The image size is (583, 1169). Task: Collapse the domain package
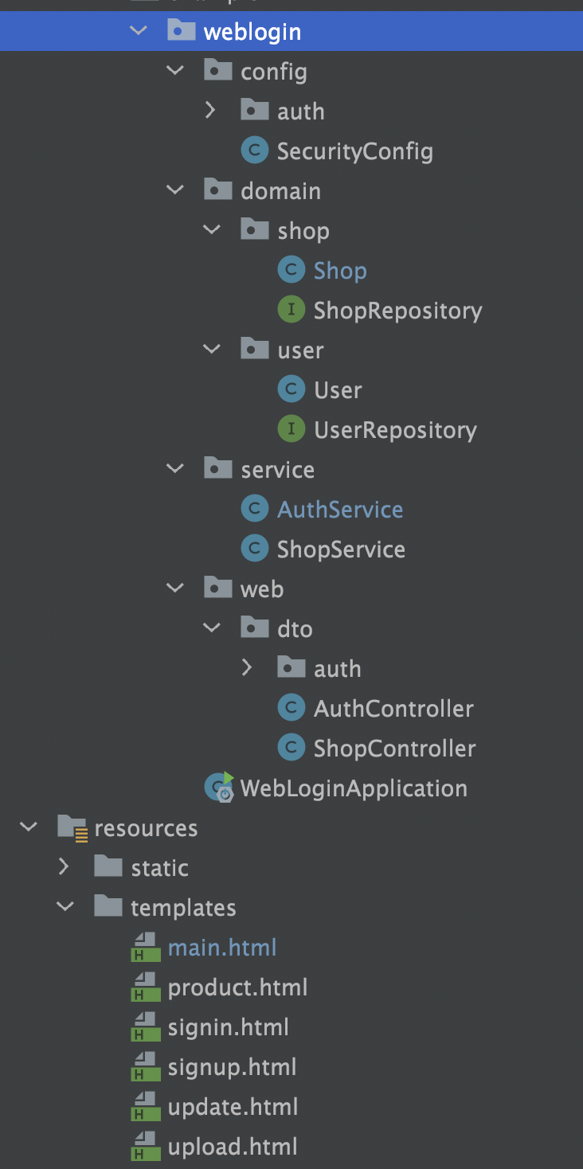pyautogui.click(x=175, y=190)
